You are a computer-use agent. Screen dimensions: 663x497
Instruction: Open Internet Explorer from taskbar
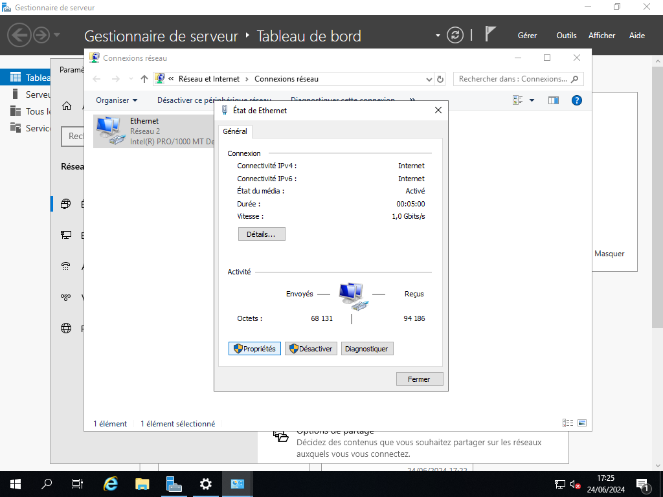(111, 483)
